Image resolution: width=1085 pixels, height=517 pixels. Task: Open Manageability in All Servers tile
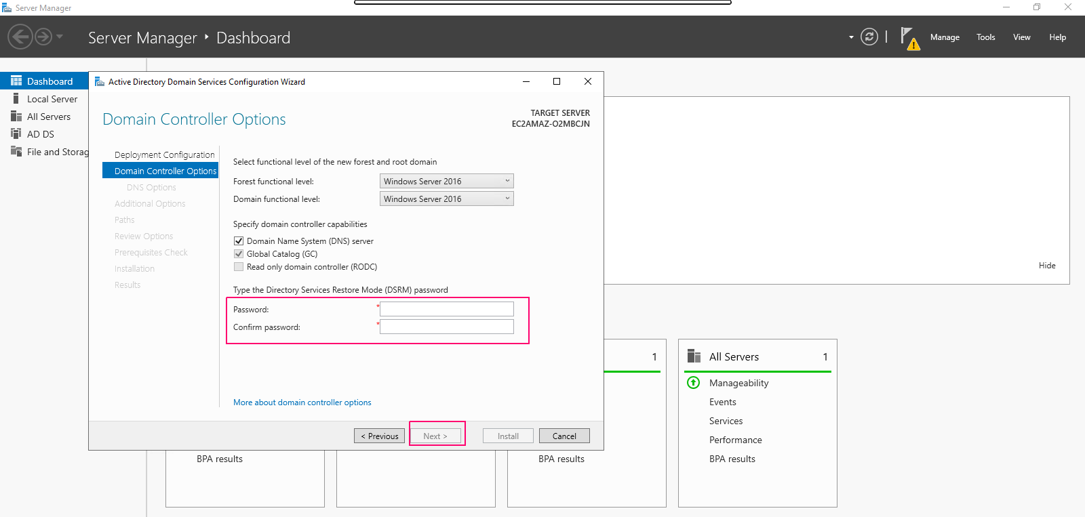(738, 383)
